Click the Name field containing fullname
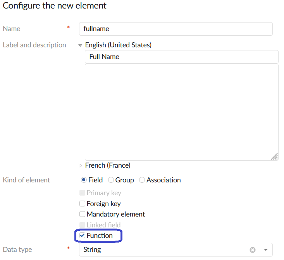Image resolution: width=284 pixels, height=260 pixels. [176, 29]
